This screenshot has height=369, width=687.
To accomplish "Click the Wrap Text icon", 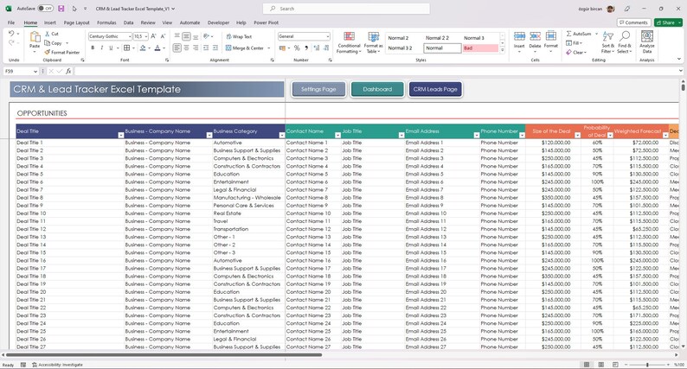I will tap(228, 36).
